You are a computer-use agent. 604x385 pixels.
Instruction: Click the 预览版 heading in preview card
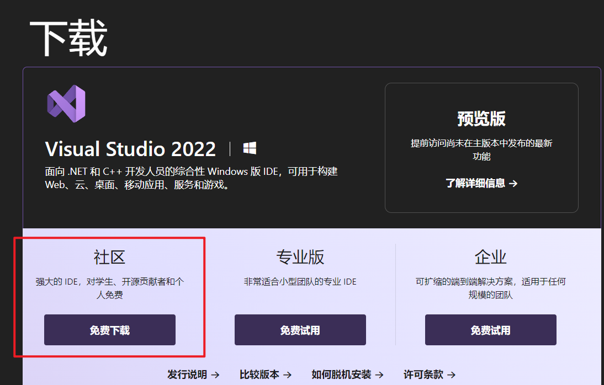[x=481, y=119]
